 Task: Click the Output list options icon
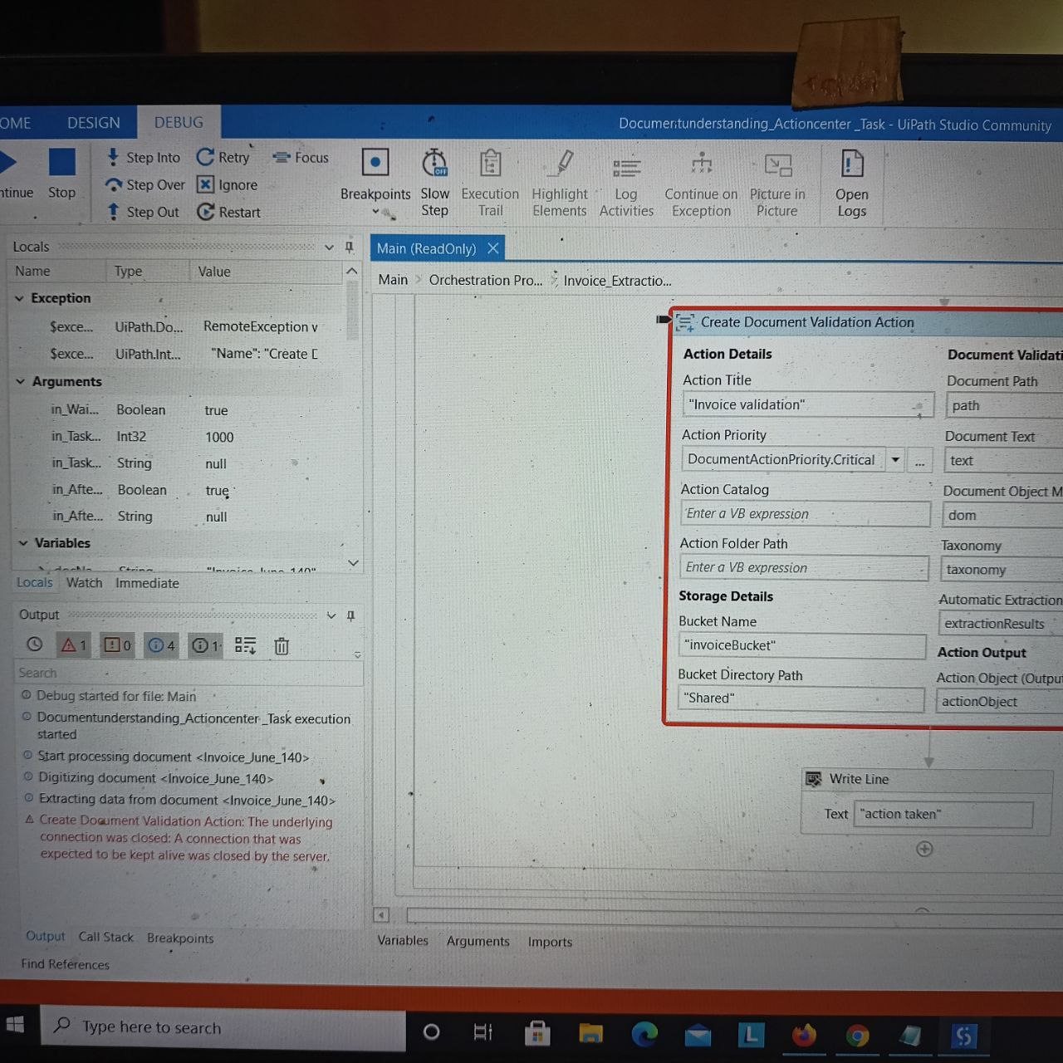coord(245,645)
